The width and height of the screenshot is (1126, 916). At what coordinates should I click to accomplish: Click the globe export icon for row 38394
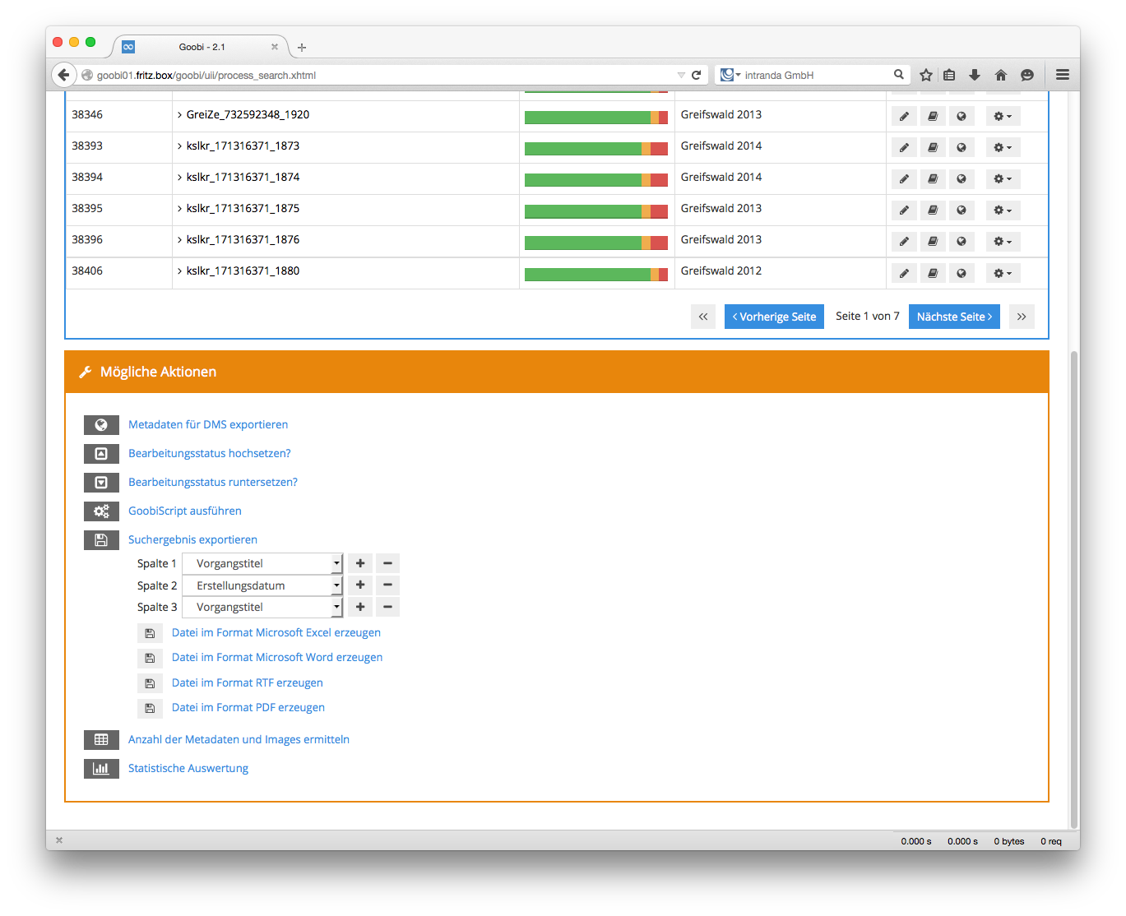click(962, 178)
